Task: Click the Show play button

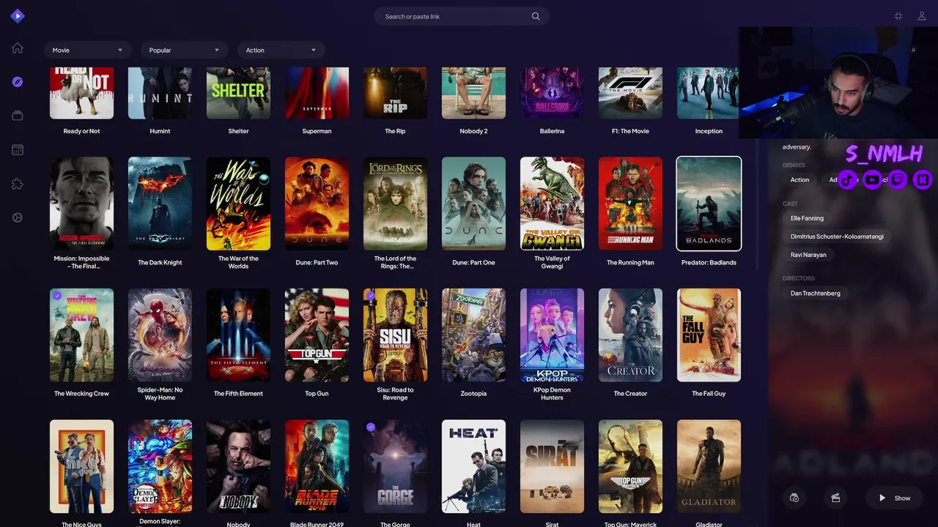Action: point(894,498)
